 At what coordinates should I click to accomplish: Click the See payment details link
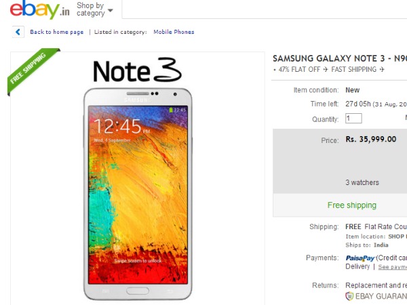[x=392, y=267]
